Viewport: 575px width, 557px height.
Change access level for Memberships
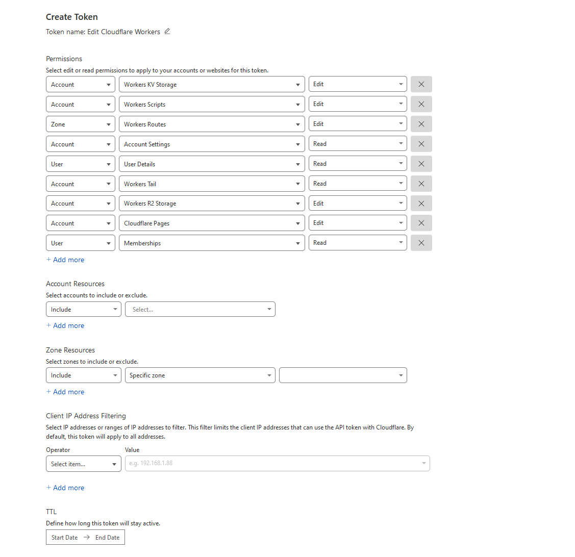[358, 242]
